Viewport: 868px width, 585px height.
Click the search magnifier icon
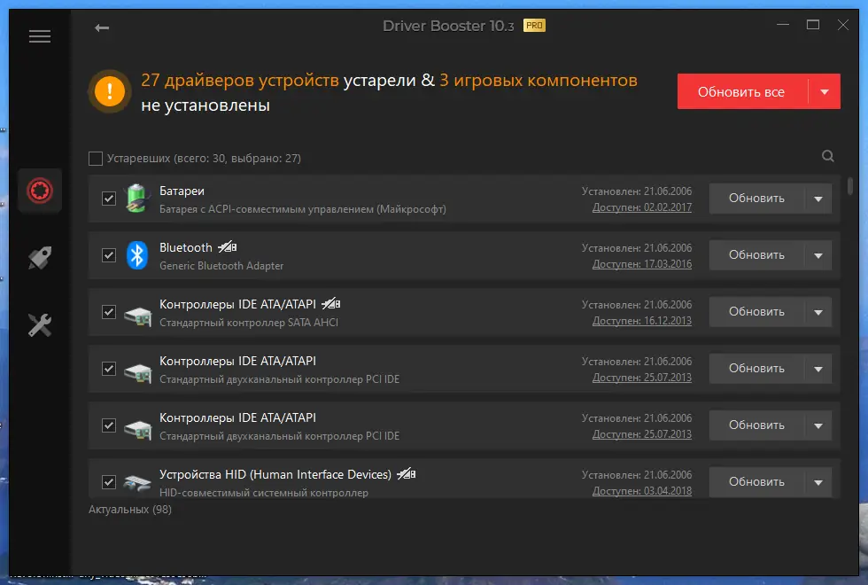(x=827, y=156)
